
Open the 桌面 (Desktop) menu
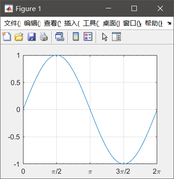[x=111, y=23]
